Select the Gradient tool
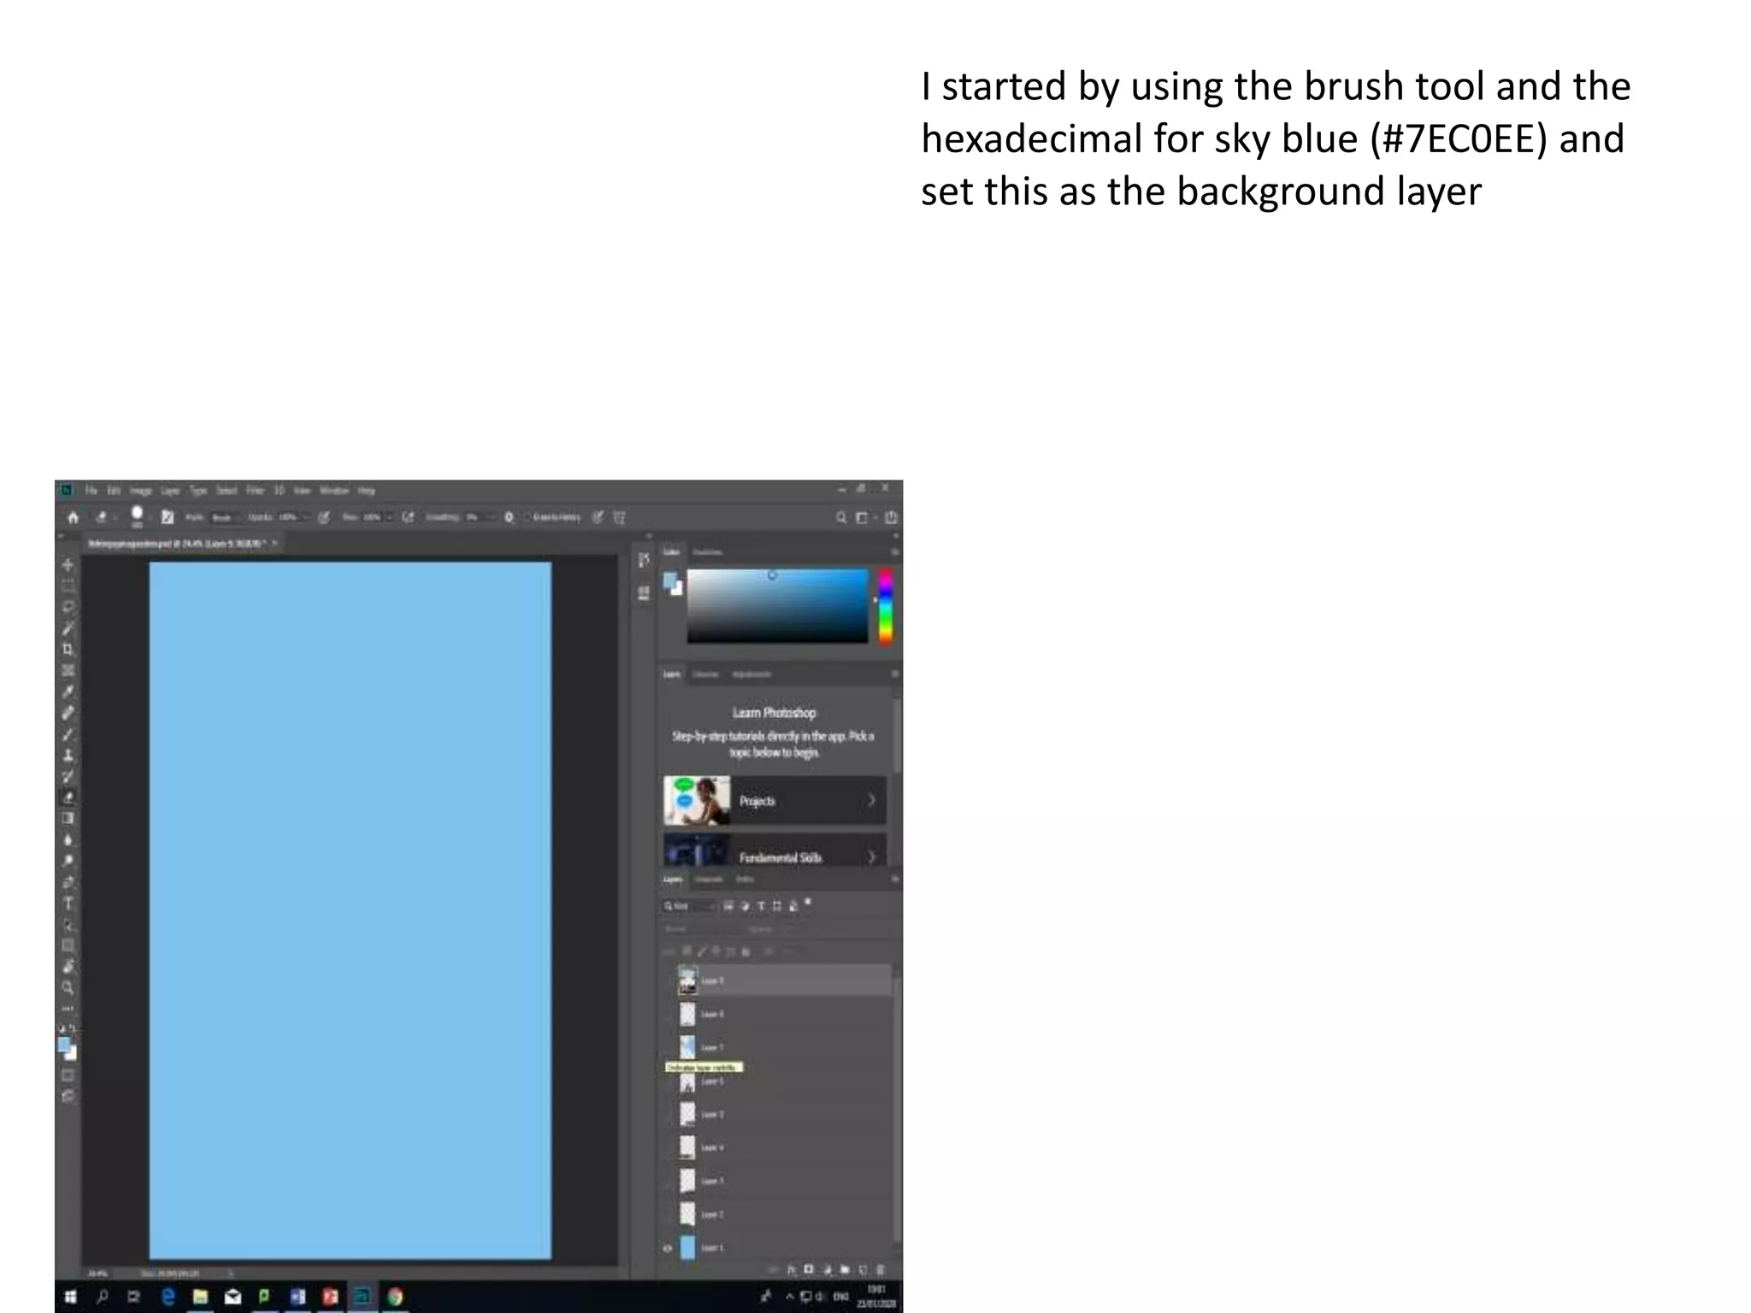The height and width of the screenshot is (1313, 1751). coord(68,819)
